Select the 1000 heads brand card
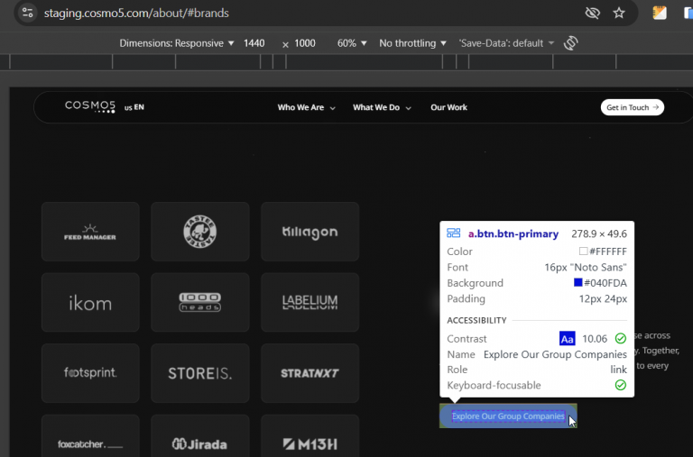 coord(199,303)
